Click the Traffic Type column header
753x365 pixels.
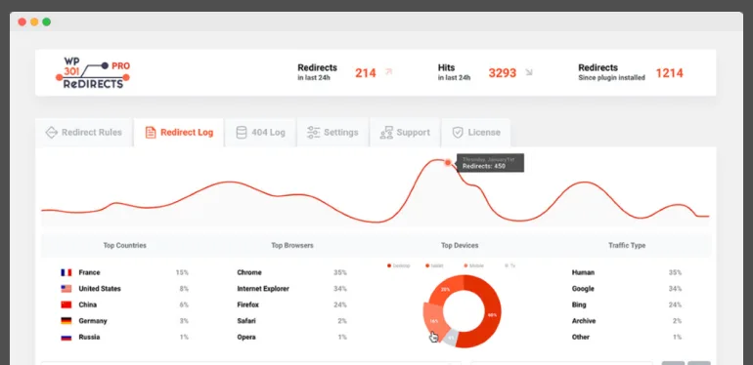(627, 245)
